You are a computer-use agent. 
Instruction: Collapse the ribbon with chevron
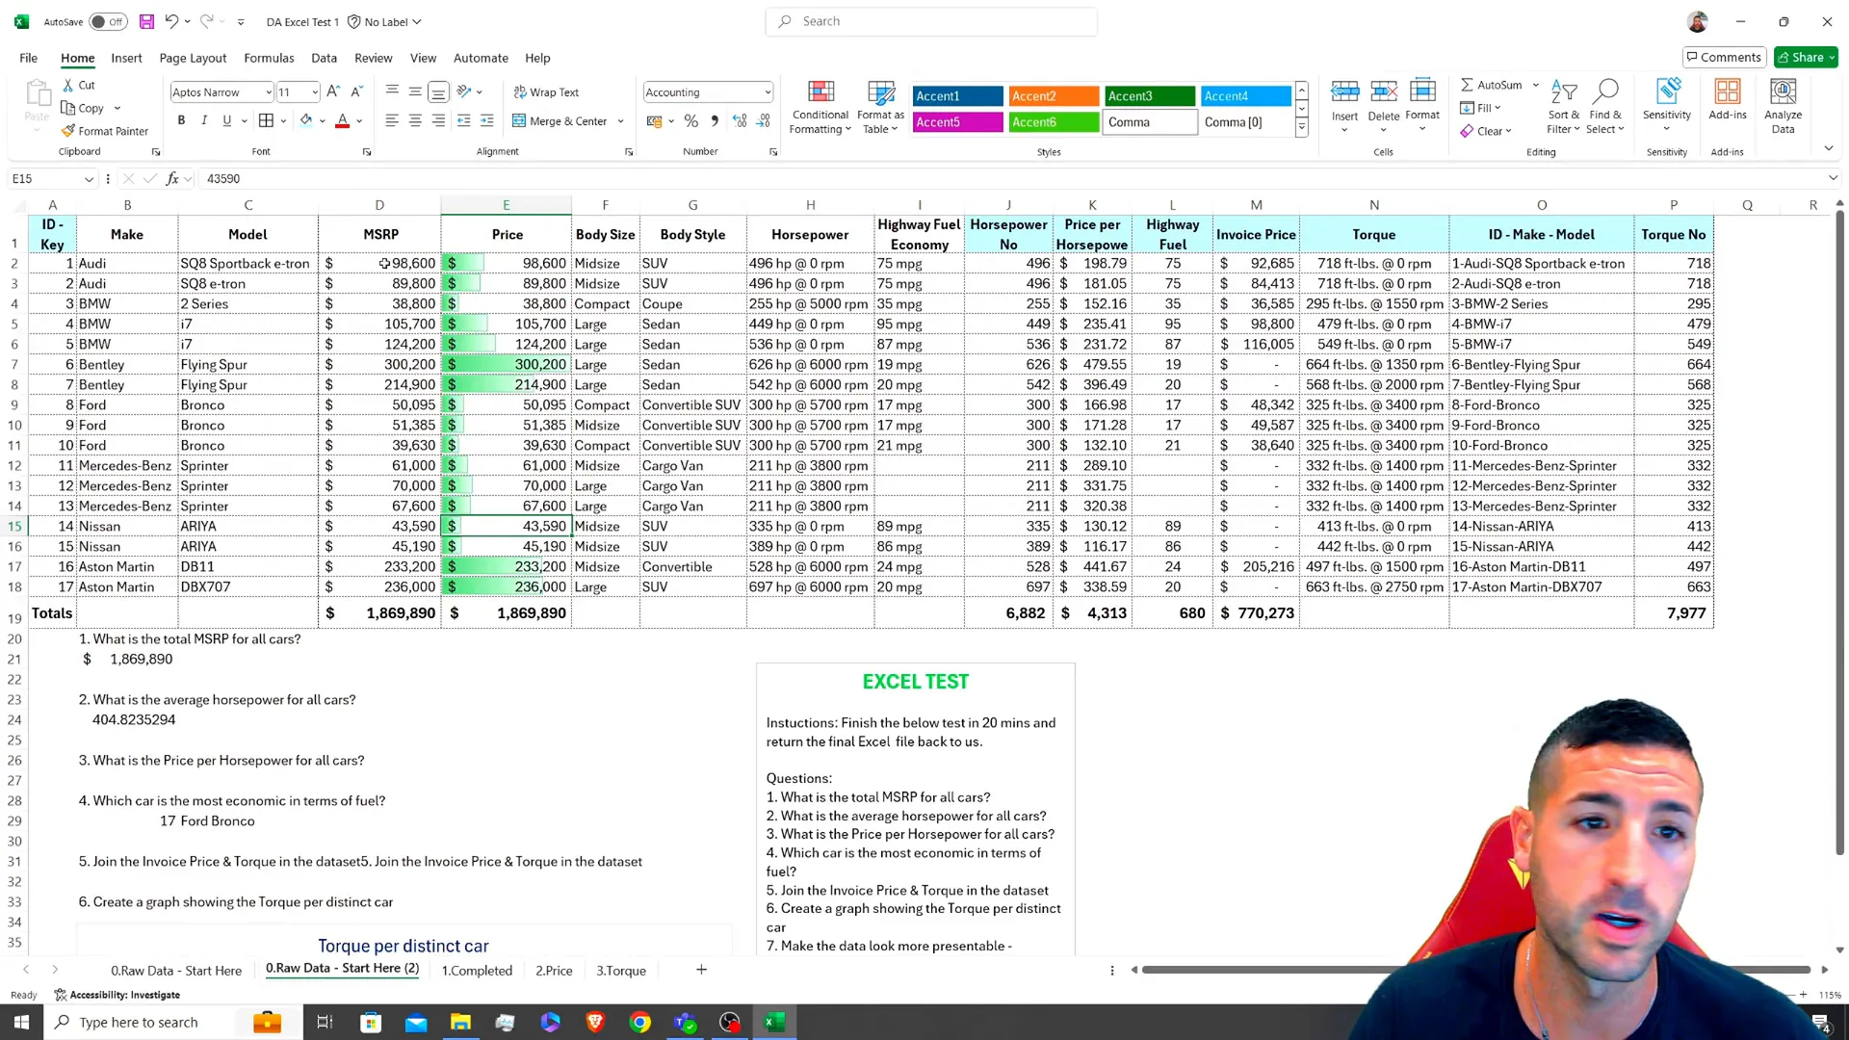(x=1828, y=148)
